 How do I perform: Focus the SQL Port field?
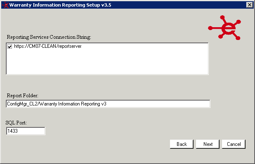pos(26,131)
